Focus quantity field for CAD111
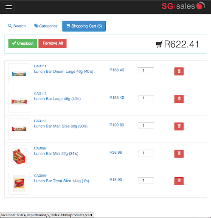This screenshot has height=218, width=211. (146, 71)
